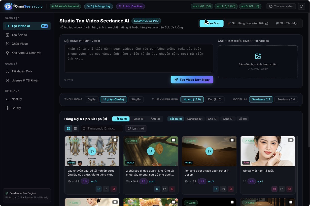The width and height of the screenshot is (310, 206).
Task: Select 10 giây (Chuẩn) duration
Action: tap(114, 99)
